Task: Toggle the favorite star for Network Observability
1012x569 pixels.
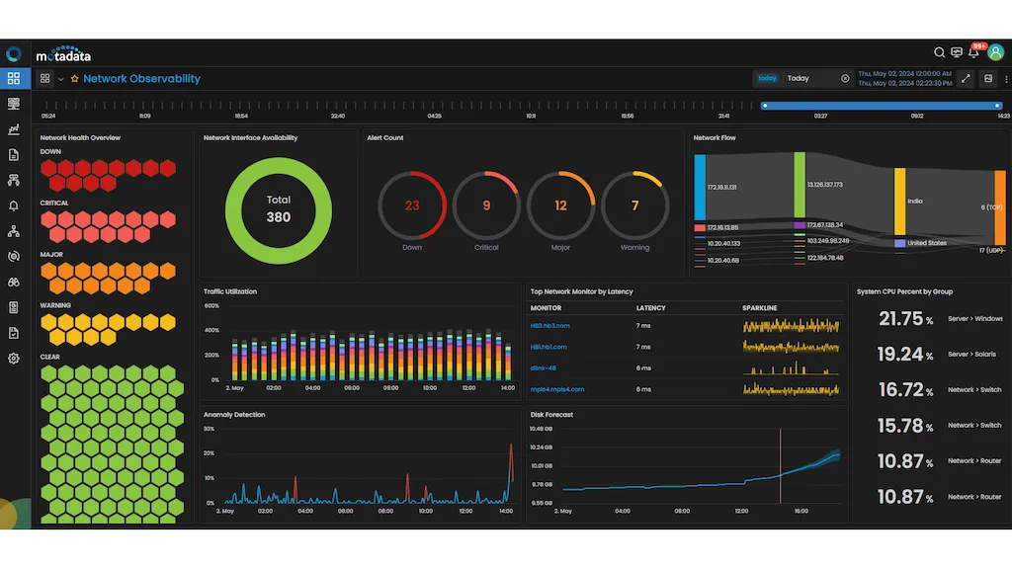Action: [x=75, y=79]
